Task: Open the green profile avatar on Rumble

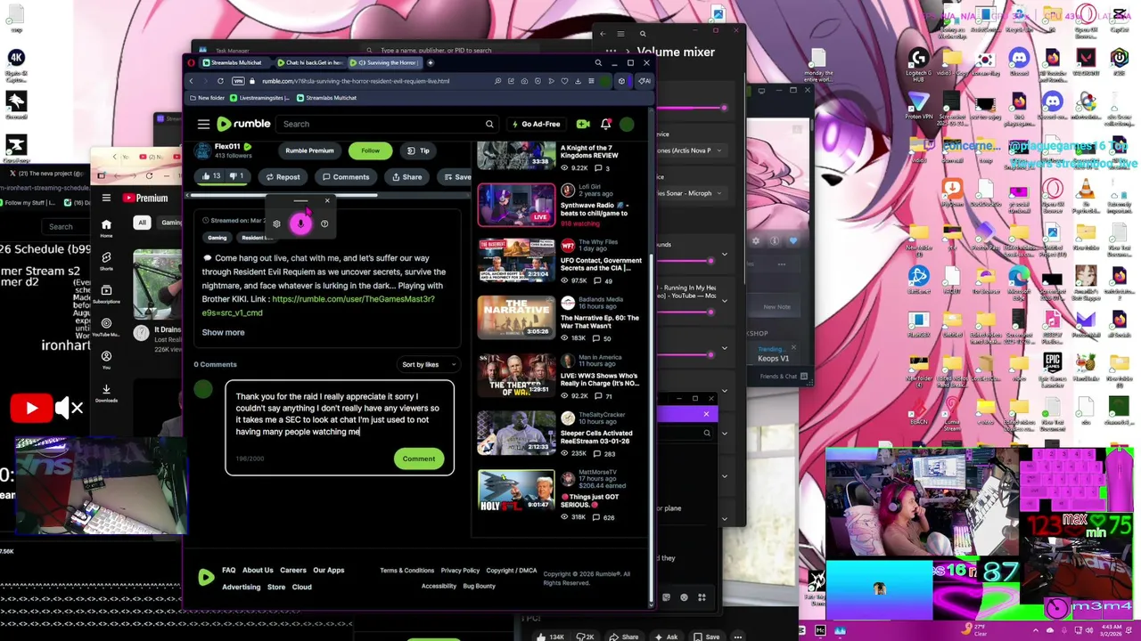Action: [x=627, y=125]
